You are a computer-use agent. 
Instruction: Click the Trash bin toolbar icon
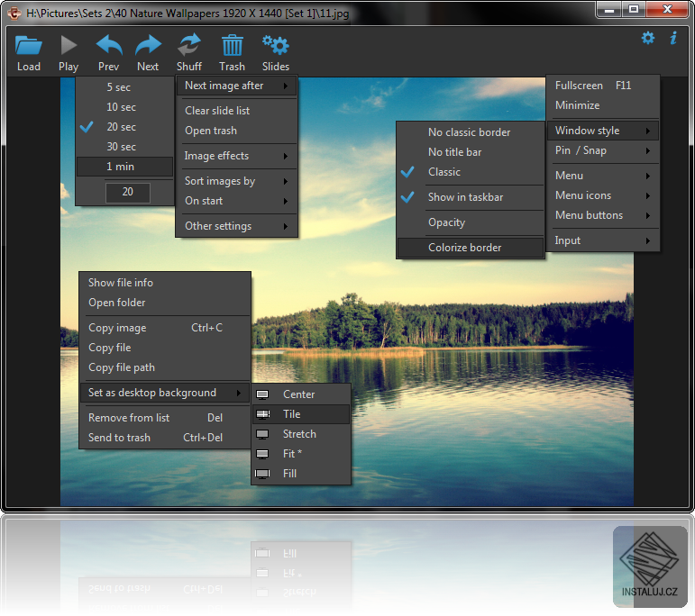click(233, 45)
